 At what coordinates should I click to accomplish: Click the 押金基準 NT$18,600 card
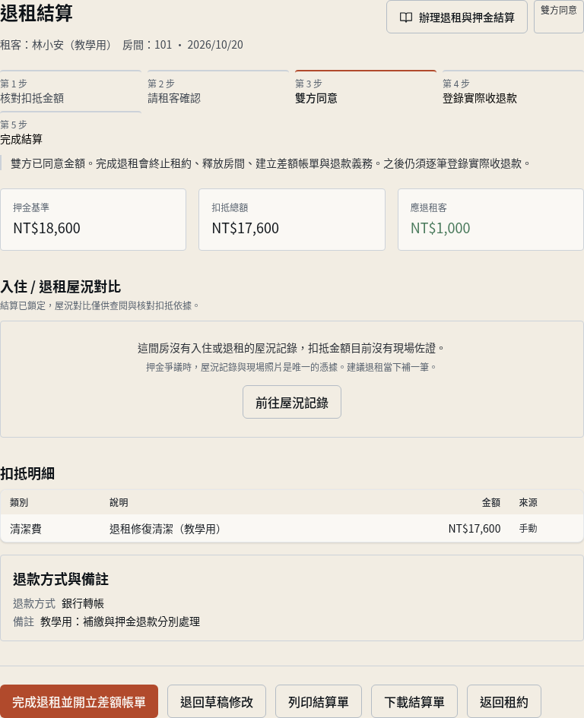pyautogui.click(x=93, y=220)
